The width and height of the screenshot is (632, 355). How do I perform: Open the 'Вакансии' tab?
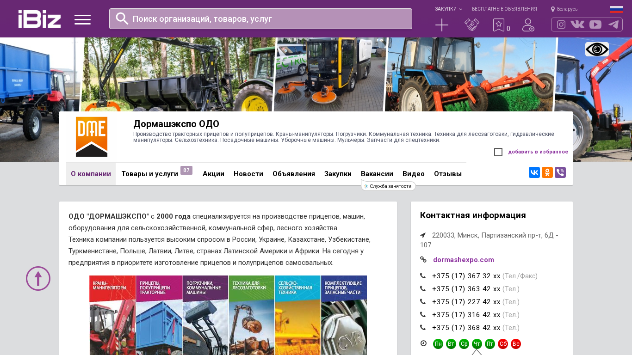[x=377, y=174]
